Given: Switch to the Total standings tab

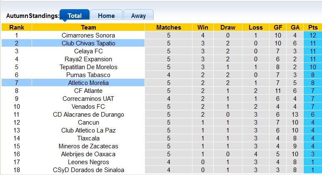Looking at the screenshot, I should 75,16.
